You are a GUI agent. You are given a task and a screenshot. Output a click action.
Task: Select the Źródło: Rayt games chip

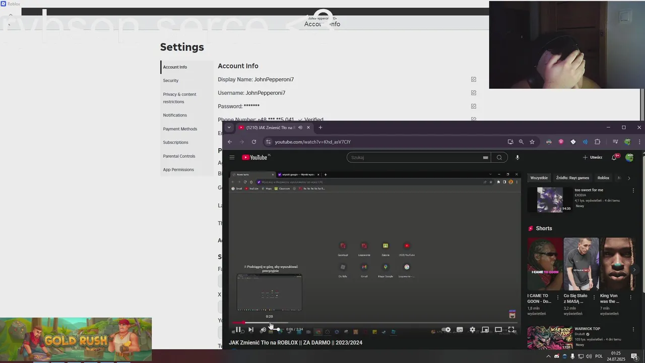(x=572, y=178)
